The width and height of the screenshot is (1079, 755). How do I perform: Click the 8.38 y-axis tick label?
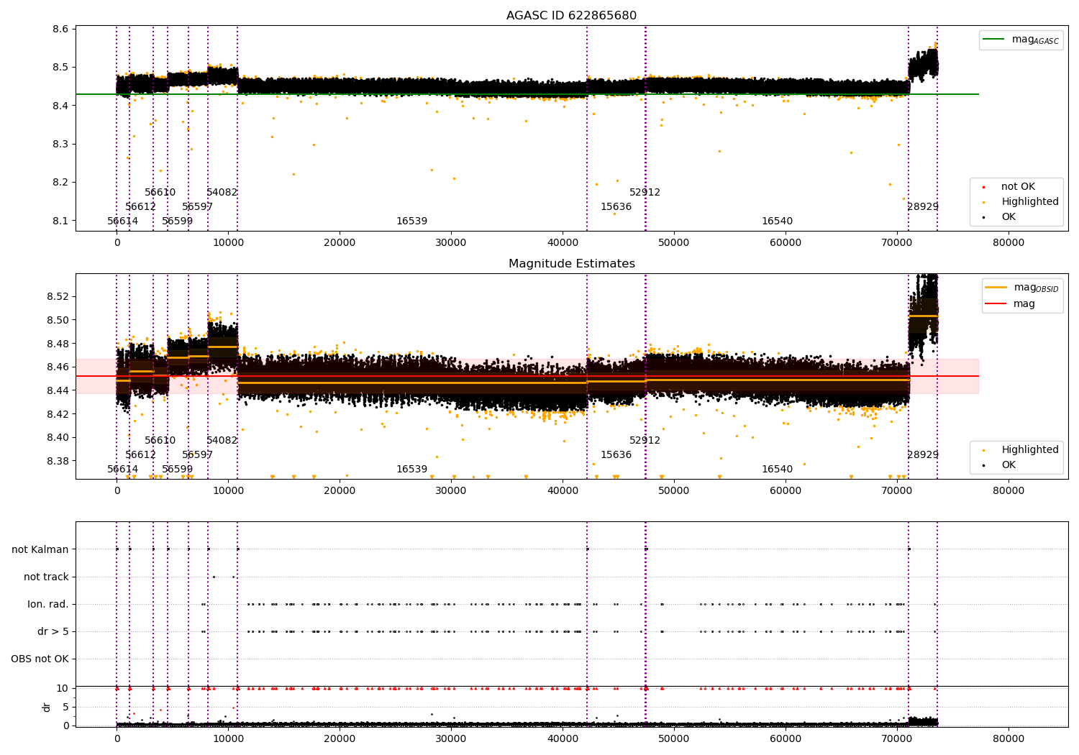58,461
